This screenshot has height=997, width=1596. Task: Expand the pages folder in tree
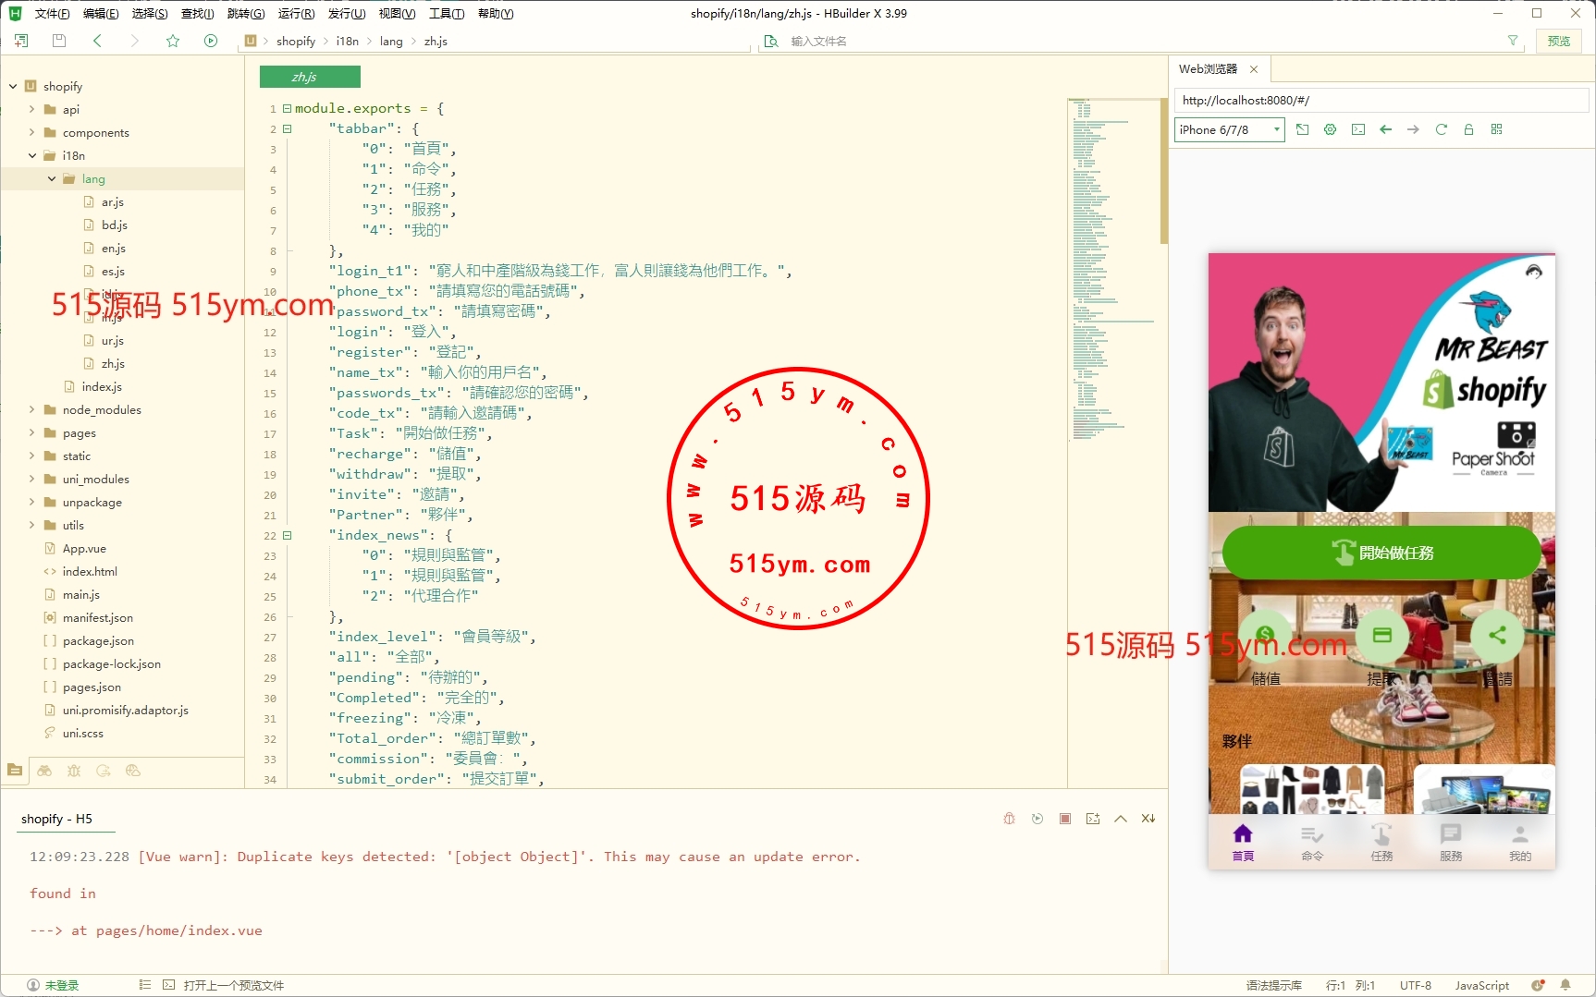[x=32, y=432]
